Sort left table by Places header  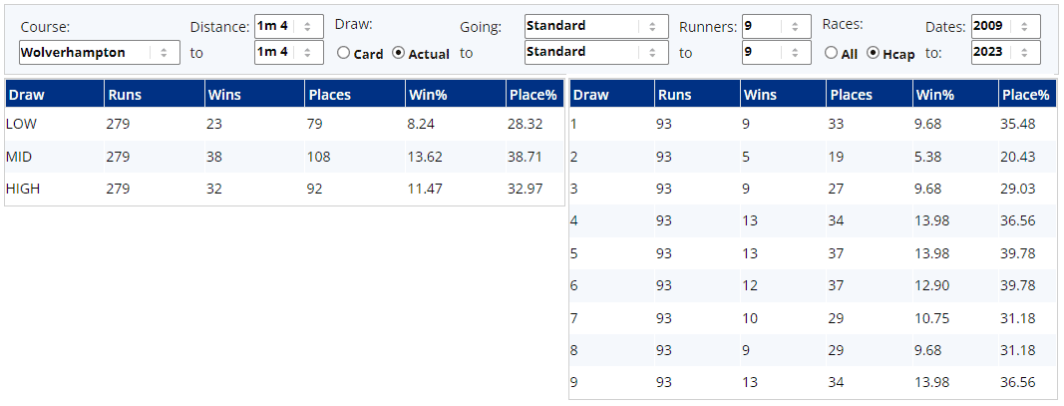point(328,96)
